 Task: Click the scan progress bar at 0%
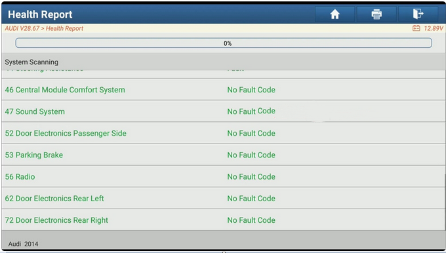pos(224,43)
